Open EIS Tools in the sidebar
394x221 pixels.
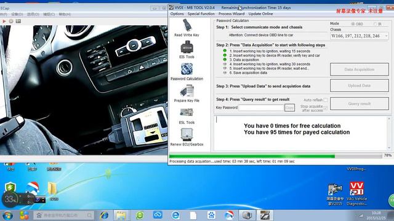coord(187,50)
